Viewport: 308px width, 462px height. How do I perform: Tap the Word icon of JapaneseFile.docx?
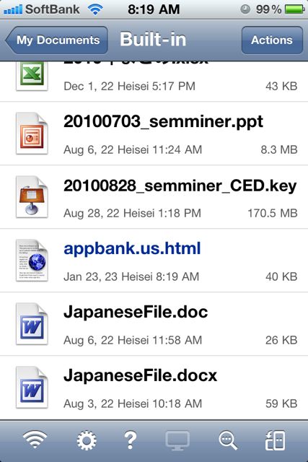point(32,388)
